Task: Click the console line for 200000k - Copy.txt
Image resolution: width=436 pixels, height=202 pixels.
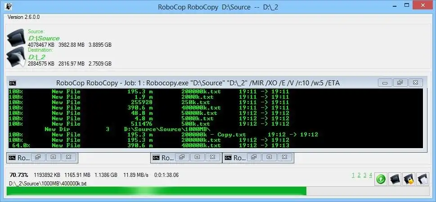Action: pos(163,135)
